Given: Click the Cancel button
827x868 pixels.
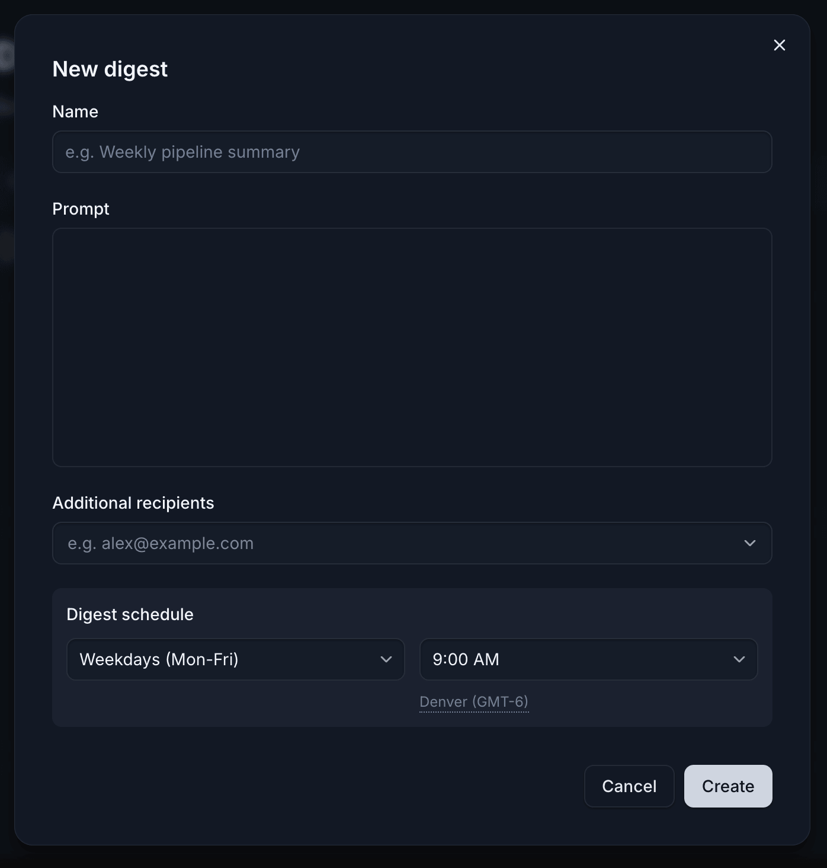Looking at the screenshot, I should pyautogui.click(x=629, y=786).
